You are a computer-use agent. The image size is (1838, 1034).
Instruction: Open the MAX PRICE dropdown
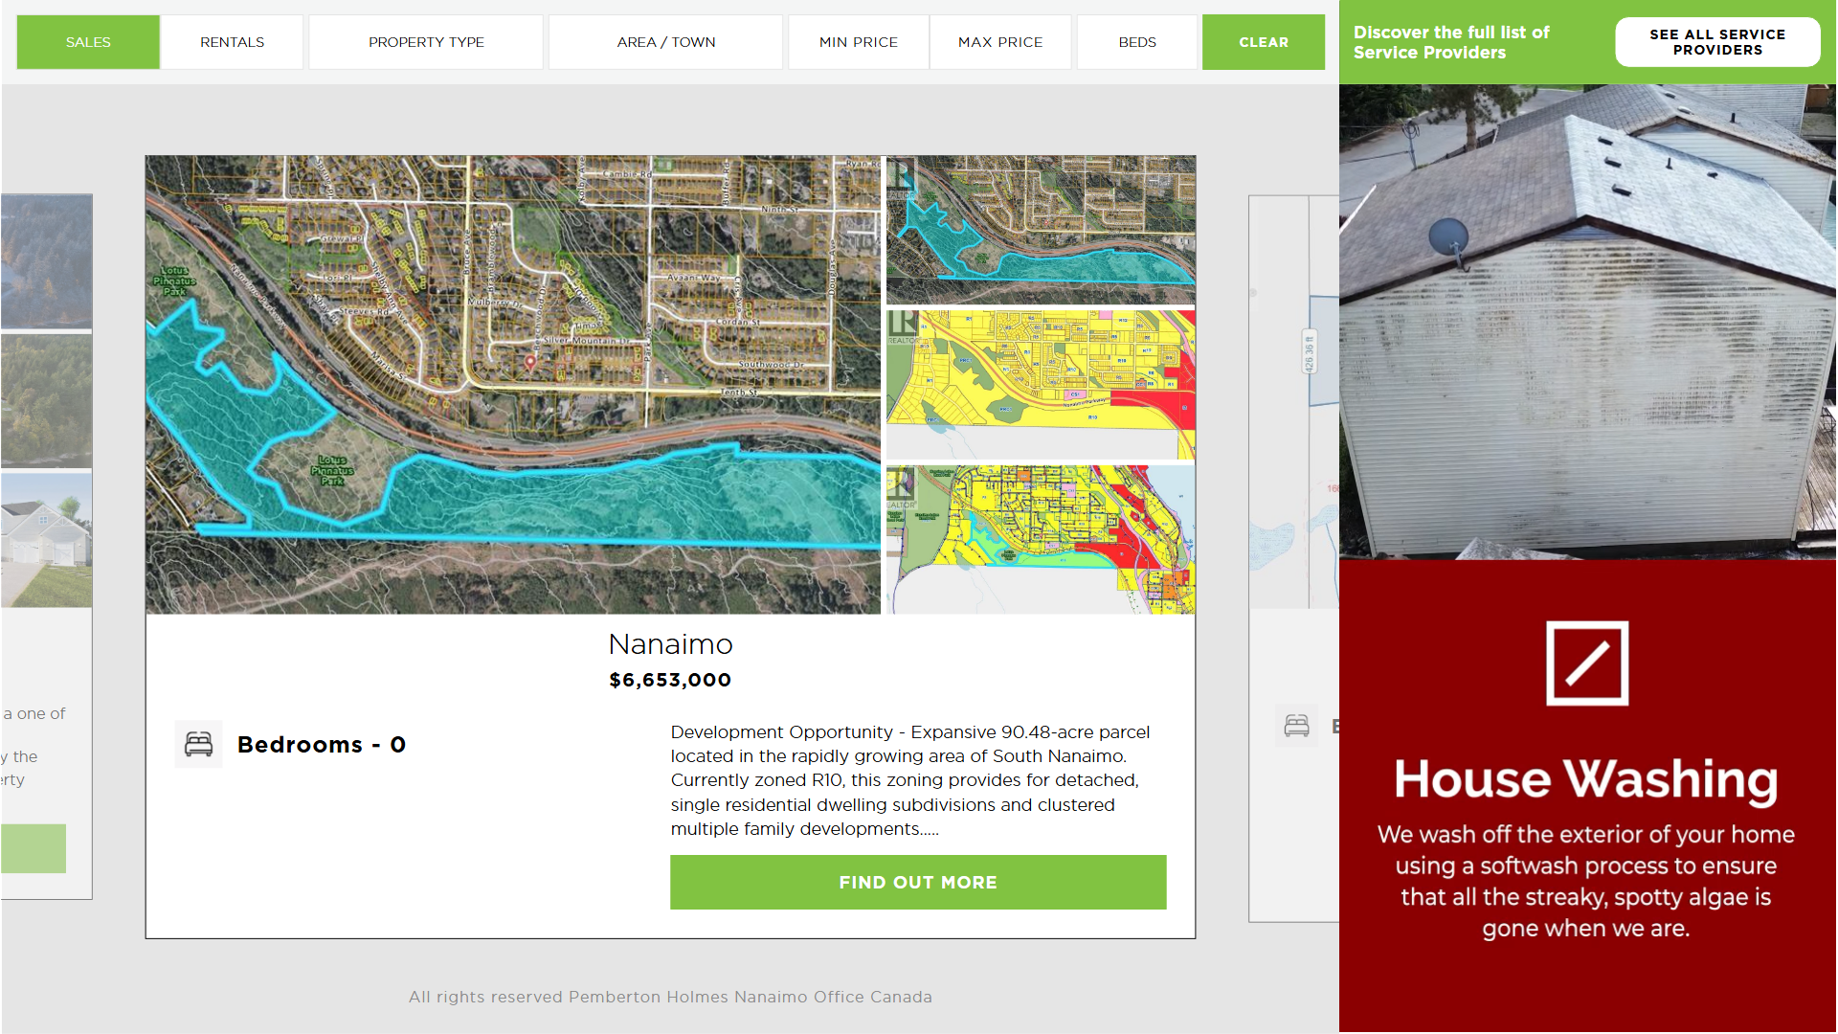[x=999, y=42]
